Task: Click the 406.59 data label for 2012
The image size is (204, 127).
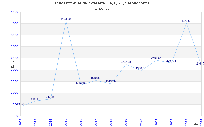Action: (20, 104)
